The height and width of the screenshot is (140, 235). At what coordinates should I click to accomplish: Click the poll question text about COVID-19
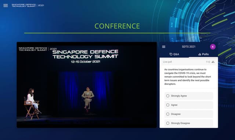coord(188,77)
